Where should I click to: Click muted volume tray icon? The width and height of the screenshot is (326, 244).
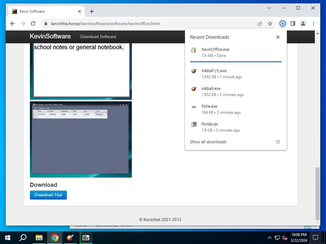285,238
